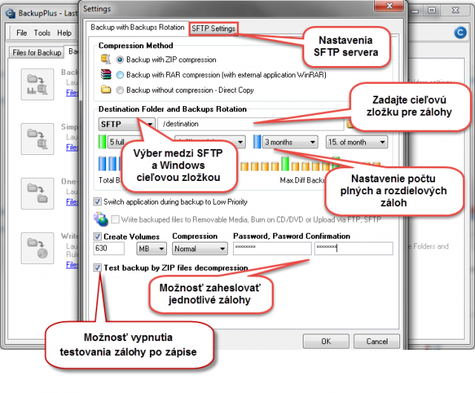Close the Settings dialog with X button
The image size is (475, 393).
pyautogui.click(x=389, y=5)
